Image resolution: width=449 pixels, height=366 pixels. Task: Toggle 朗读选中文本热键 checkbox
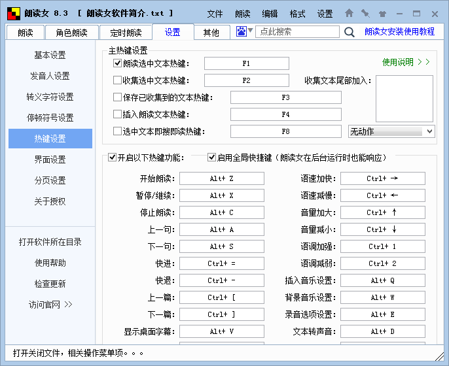point(117,63)
